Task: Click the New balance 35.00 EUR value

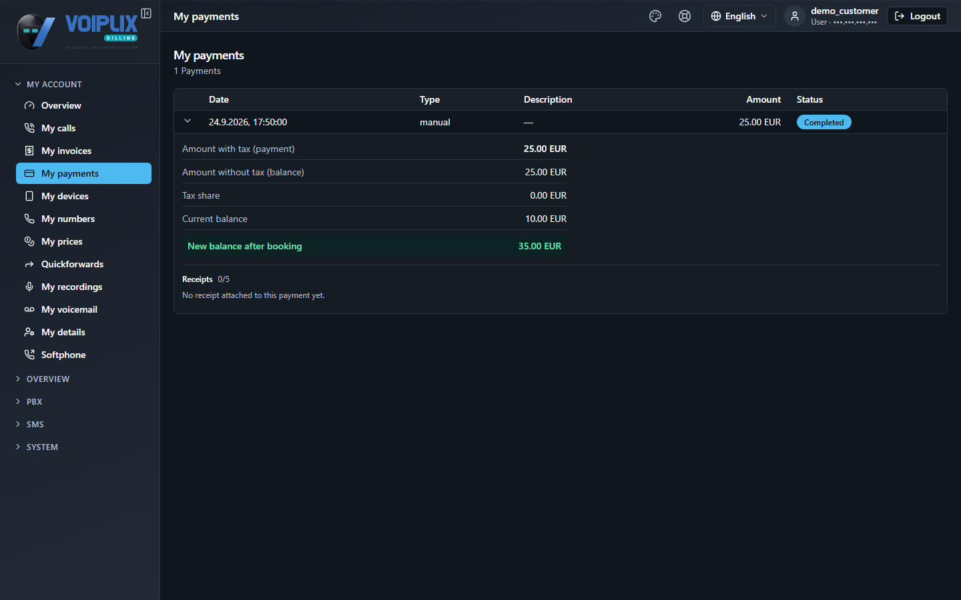Action: [540, 246]
